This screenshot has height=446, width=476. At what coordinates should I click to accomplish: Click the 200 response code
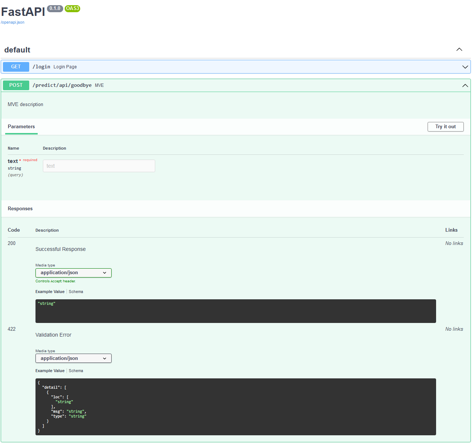click(12, 244)
